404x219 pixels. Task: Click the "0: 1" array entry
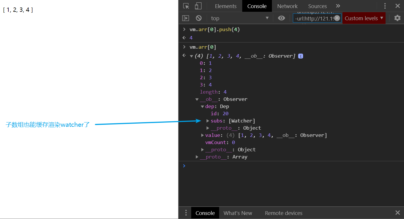[206, 63]
